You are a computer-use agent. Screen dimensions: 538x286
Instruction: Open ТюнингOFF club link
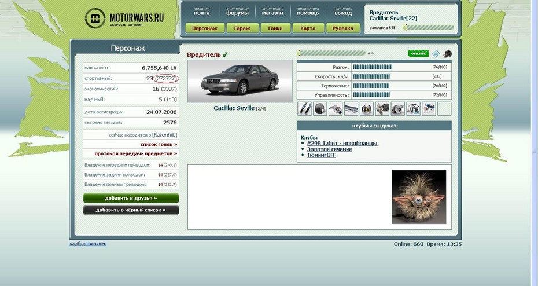pyautogui.click(x=321, y=155)
